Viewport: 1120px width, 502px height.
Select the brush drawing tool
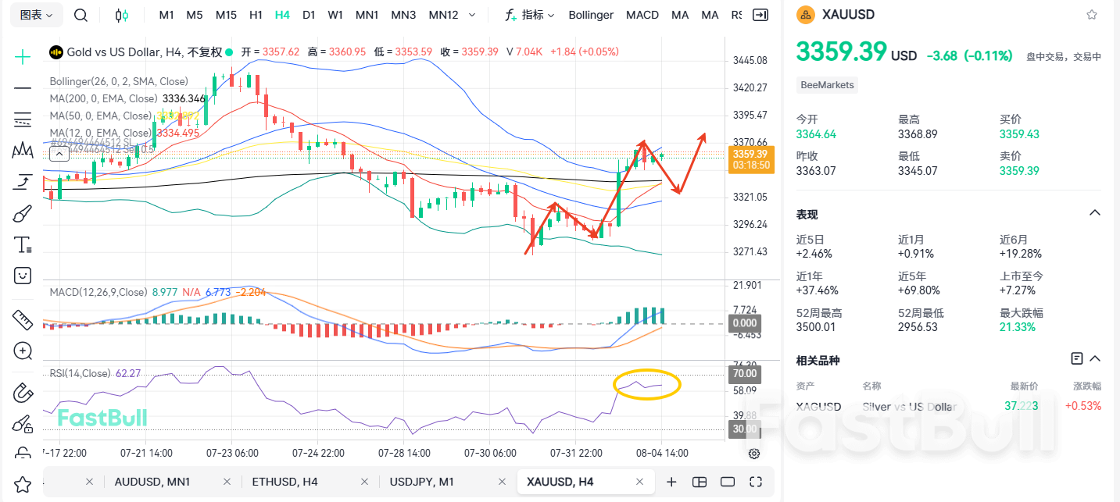(x=23, y=214)
